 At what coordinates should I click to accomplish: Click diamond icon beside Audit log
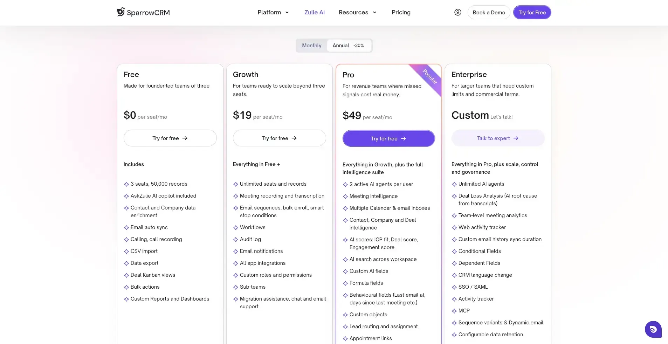tap(236, 240)
